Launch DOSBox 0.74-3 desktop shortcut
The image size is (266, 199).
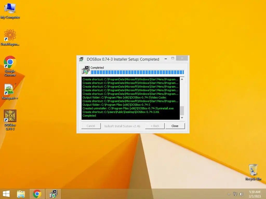[x=10, y=120]
